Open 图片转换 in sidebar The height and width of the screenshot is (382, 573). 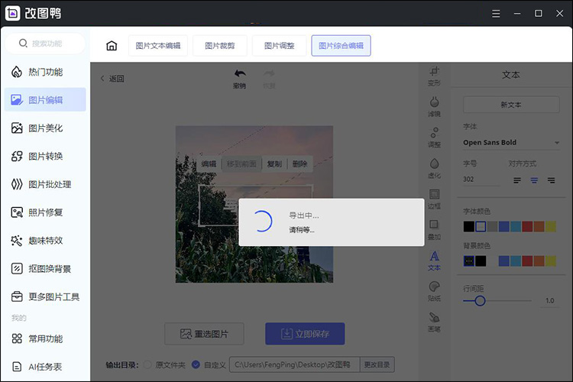[45, 156]
